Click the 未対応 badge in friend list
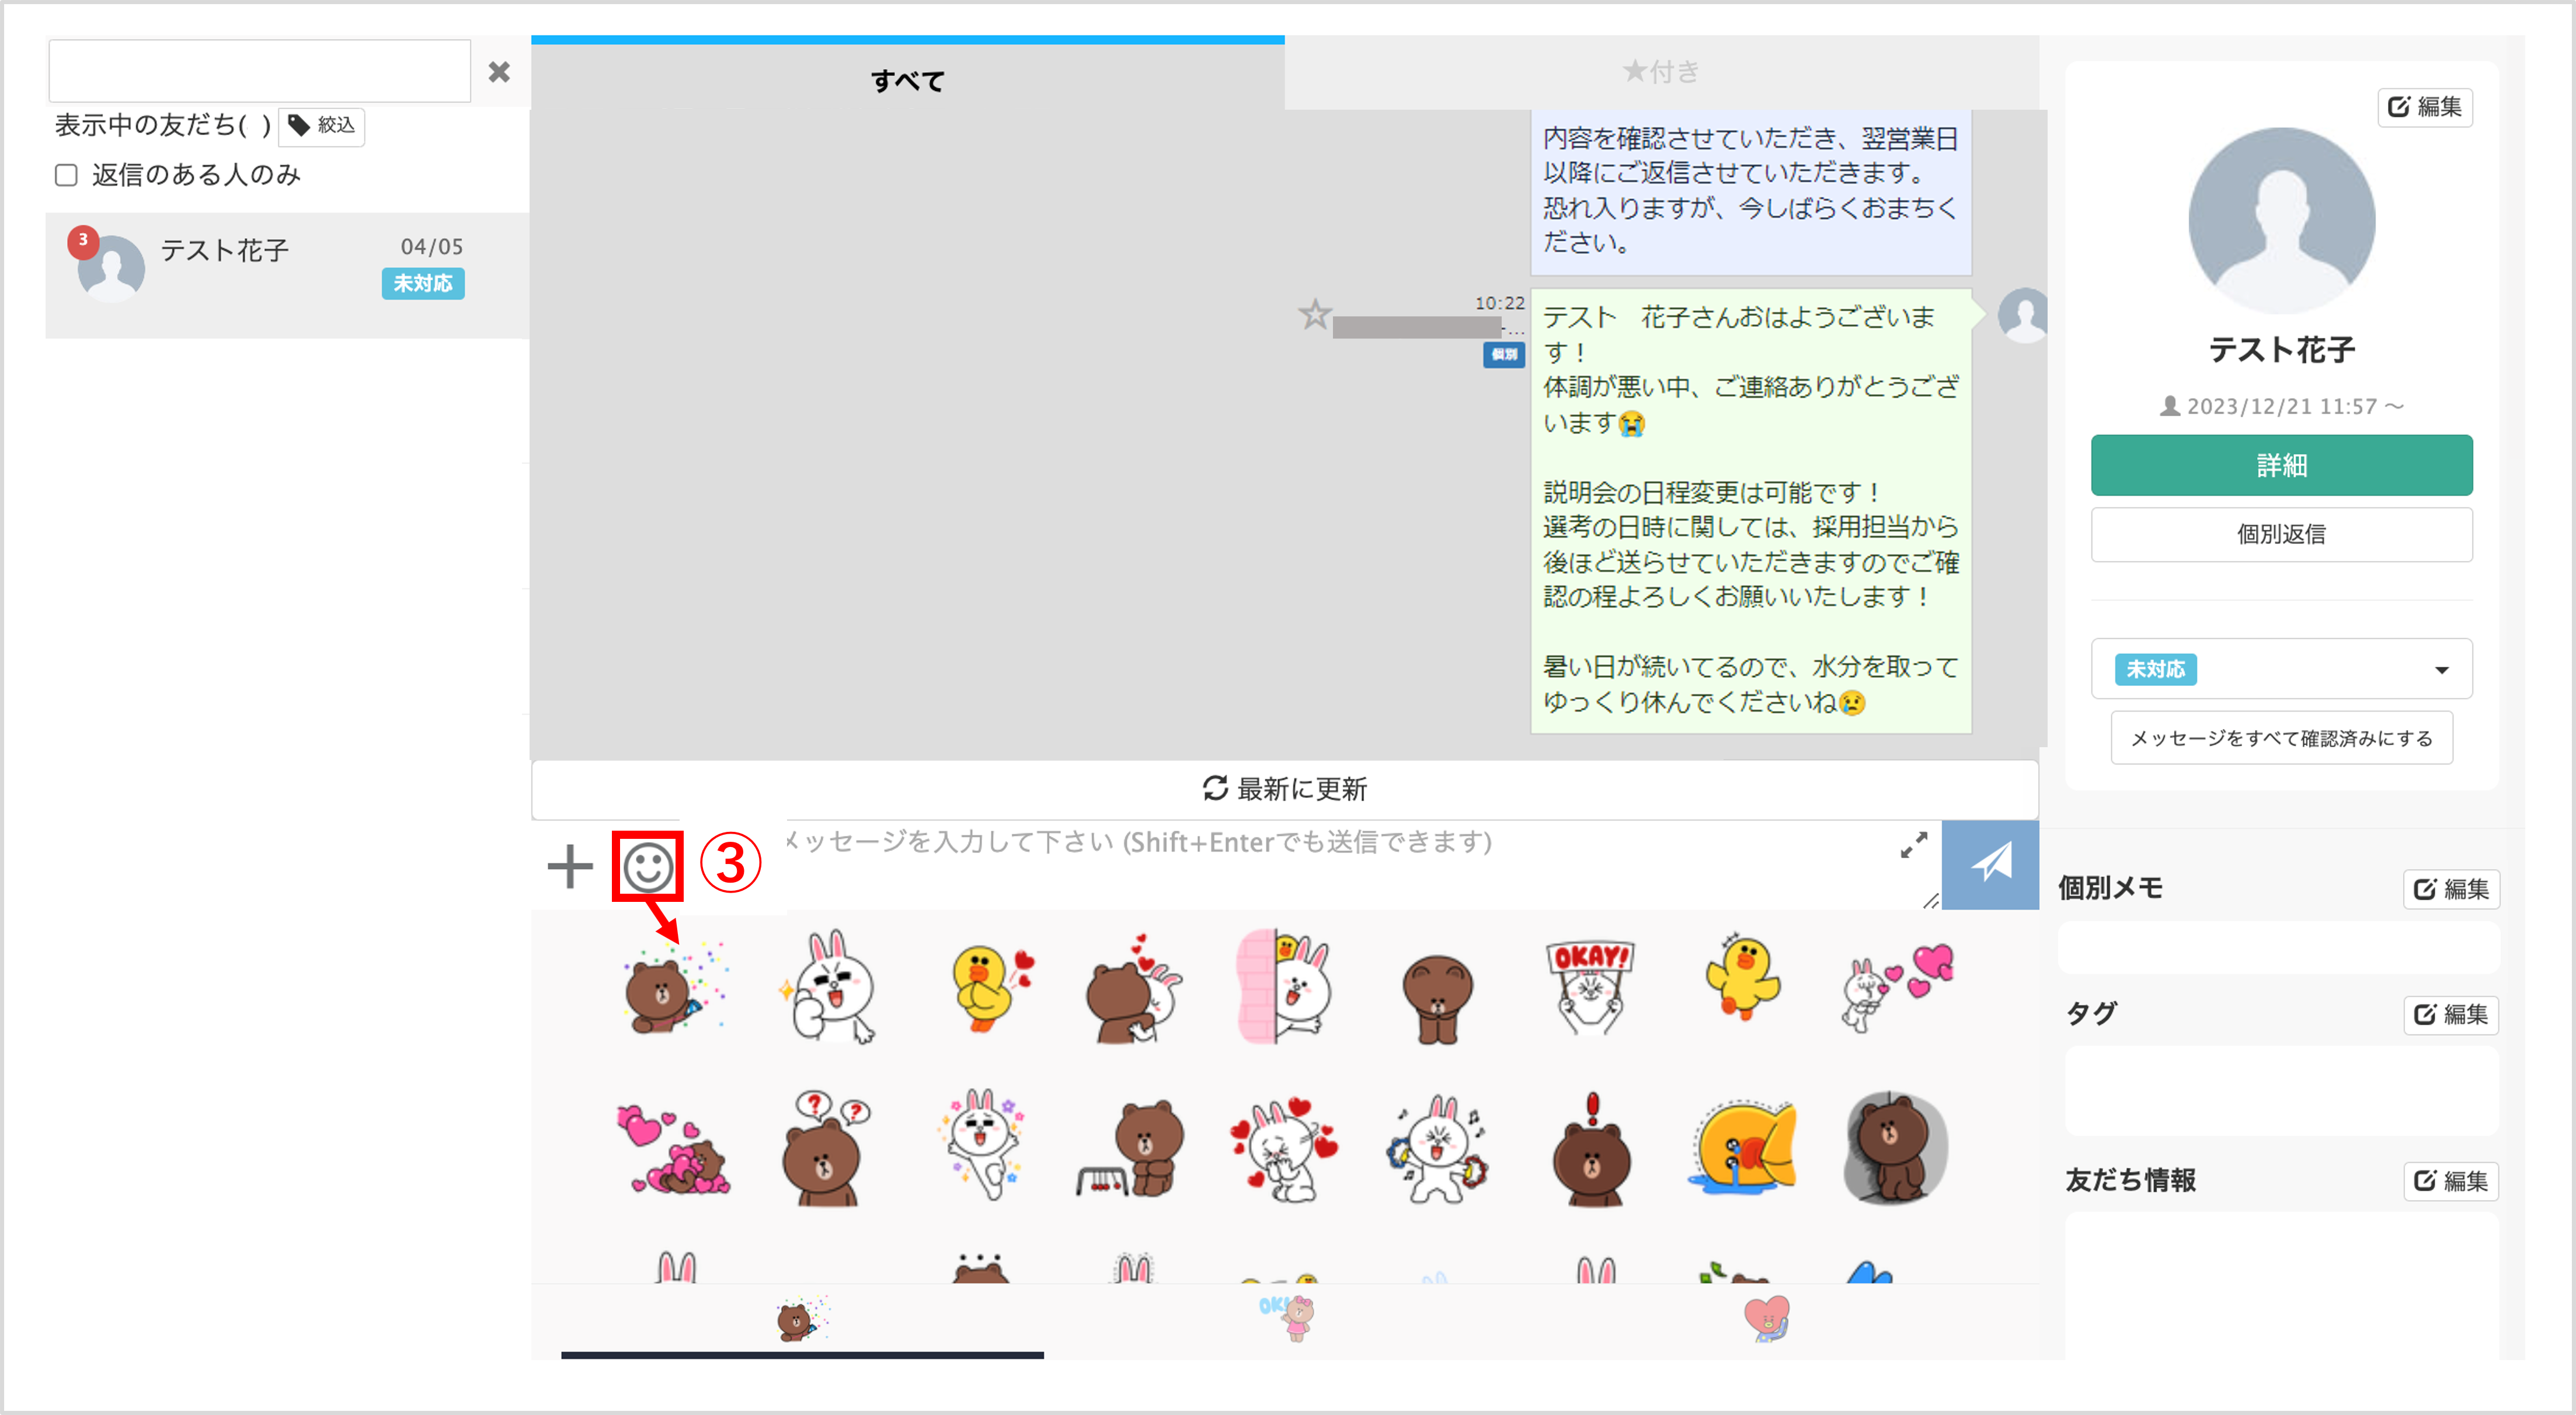The height and width of the screenshot is (1415, 2576). coord(423,284)
